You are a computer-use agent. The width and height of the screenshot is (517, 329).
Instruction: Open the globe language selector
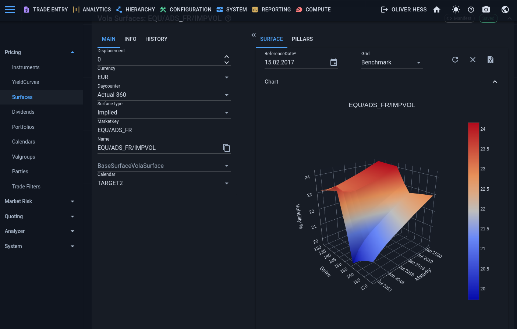coord(505,10)
